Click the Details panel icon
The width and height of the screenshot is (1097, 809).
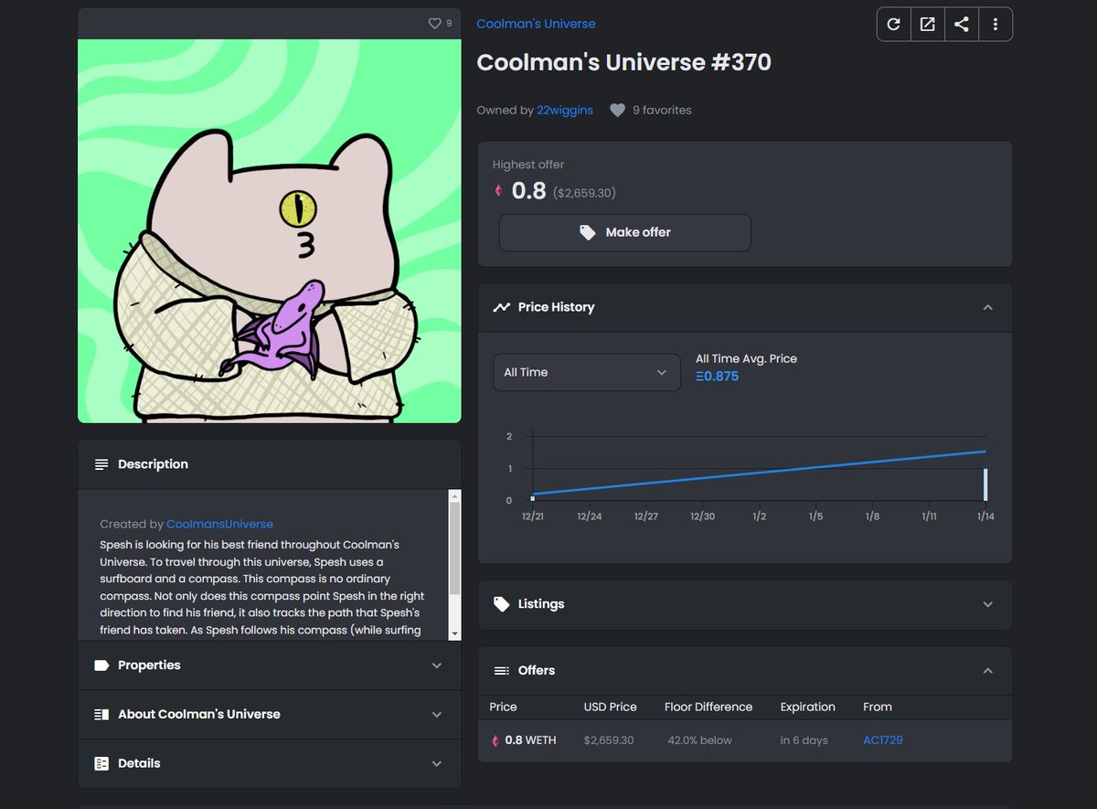click(101, 763)
